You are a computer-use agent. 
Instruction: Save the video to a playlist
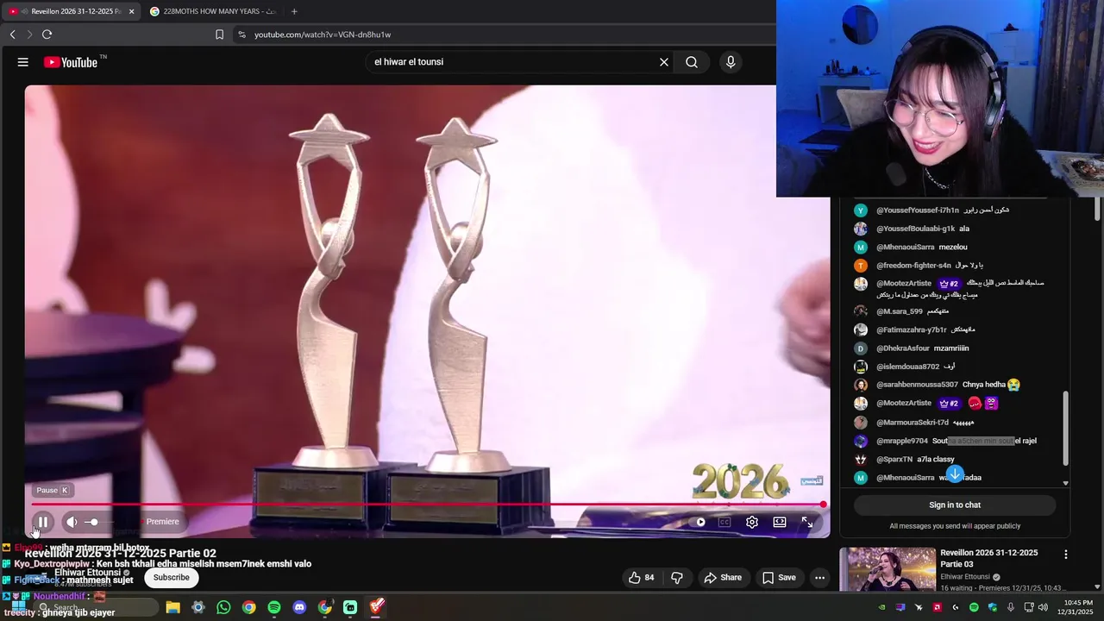point(779,578)
